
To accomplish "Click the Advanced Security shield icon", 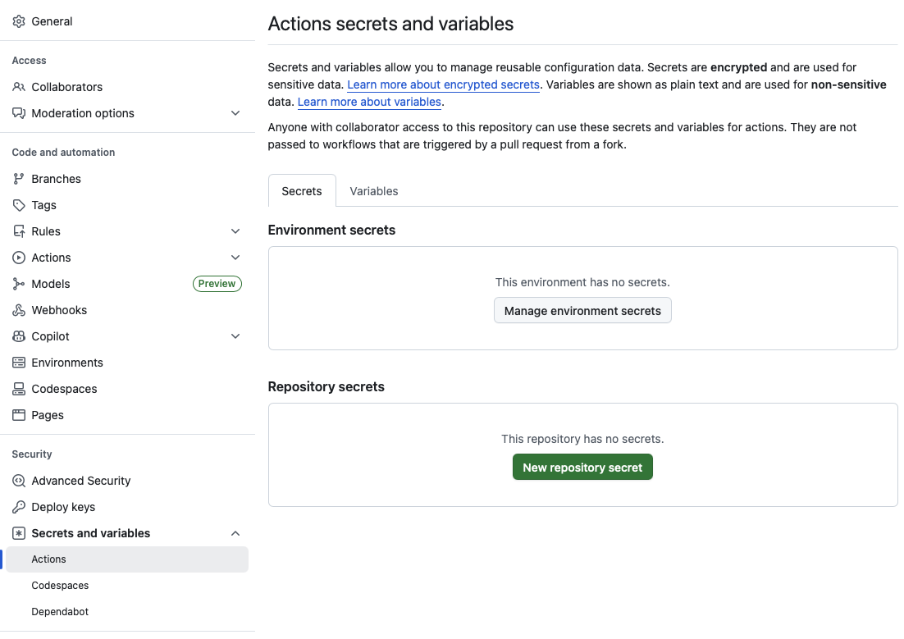I will coord(19,481).
